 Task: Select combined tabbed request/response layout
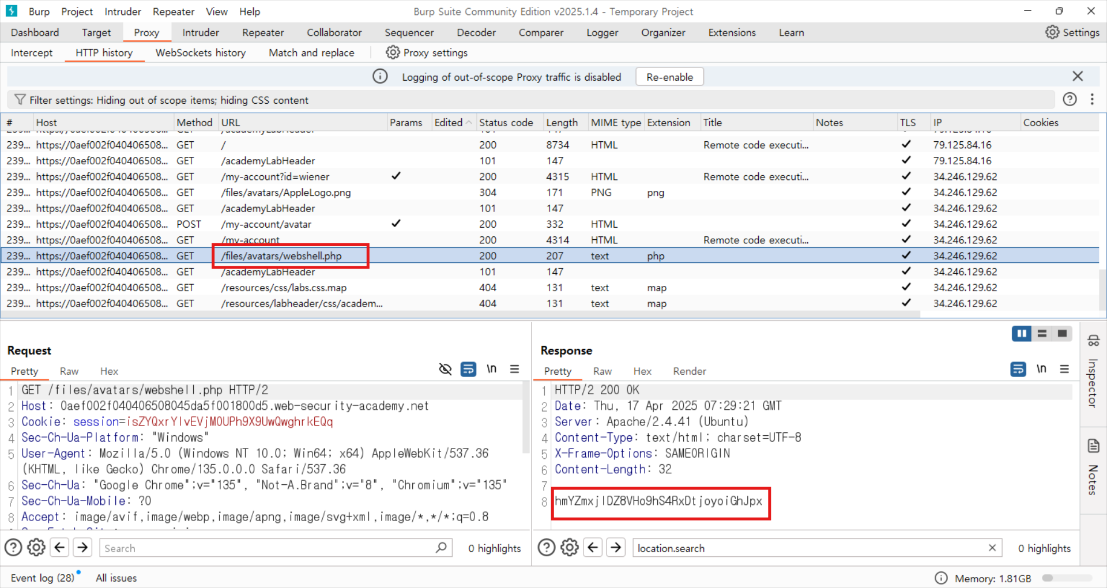[x=1062, y=333]
